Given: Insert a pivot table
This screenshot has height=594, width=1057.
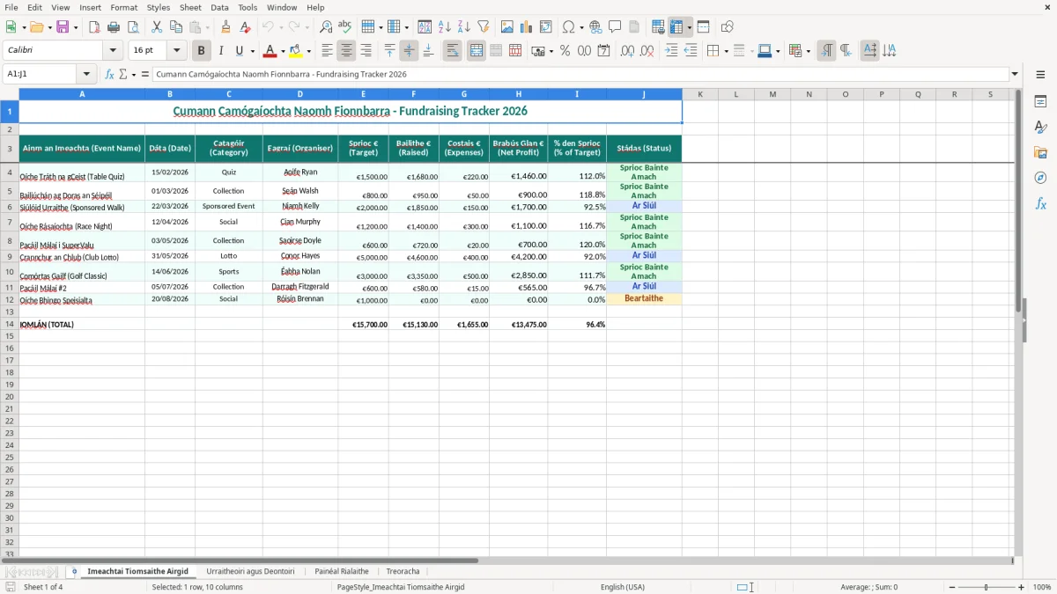Looking at the screenshot, I should tap(546, 27).
